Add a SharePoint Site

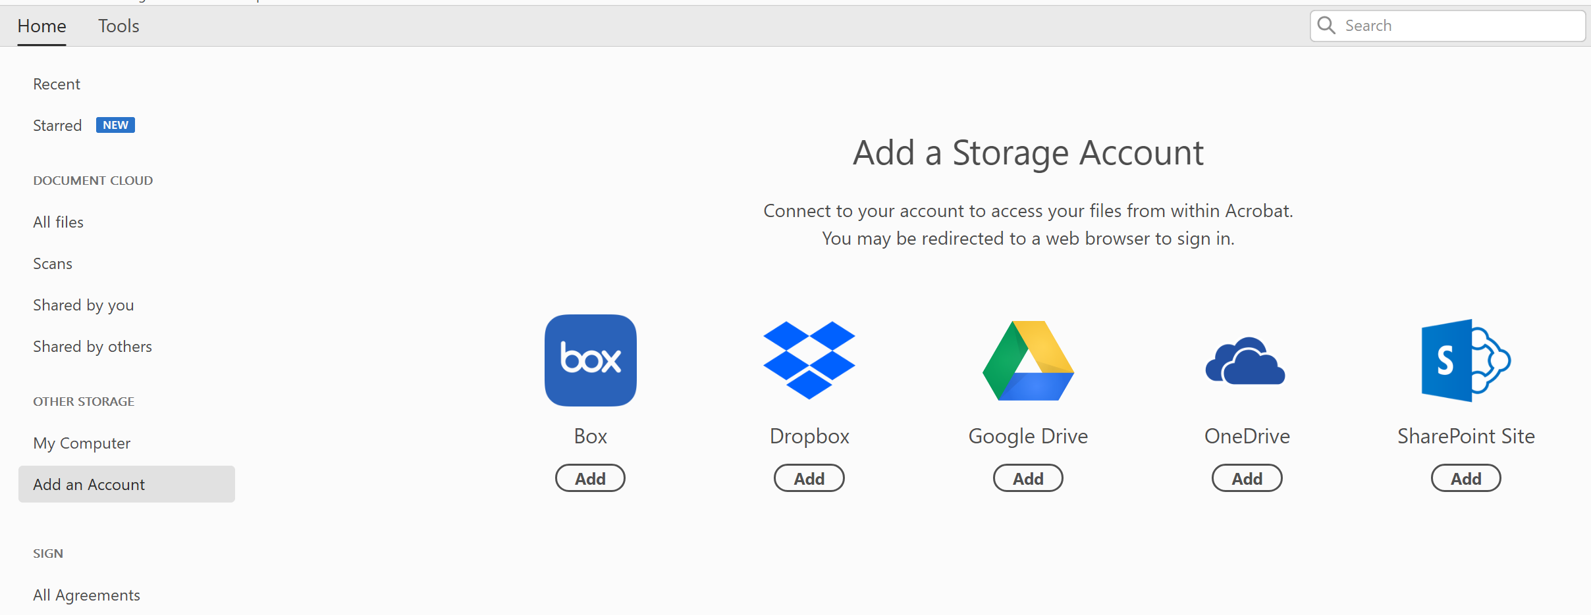(1466, 478)
